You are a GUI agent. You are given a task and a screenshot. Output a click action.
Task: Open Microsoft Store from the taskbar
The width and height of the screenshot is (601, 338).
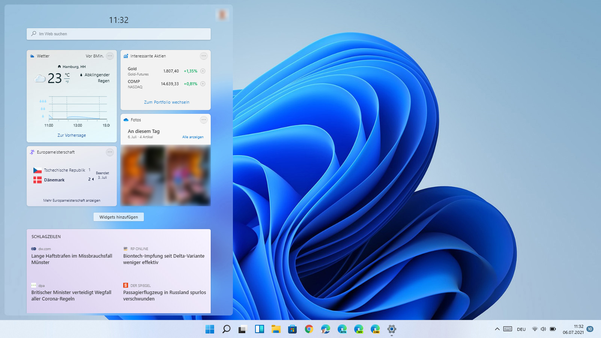292,329
